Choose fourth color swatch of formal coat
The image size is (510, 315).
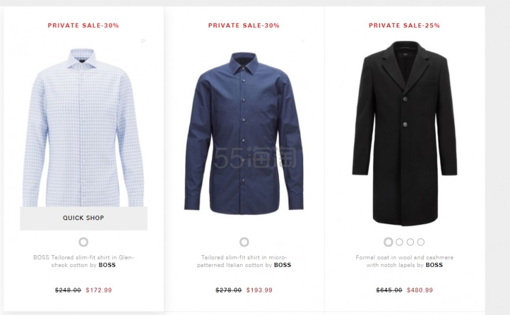421,242
